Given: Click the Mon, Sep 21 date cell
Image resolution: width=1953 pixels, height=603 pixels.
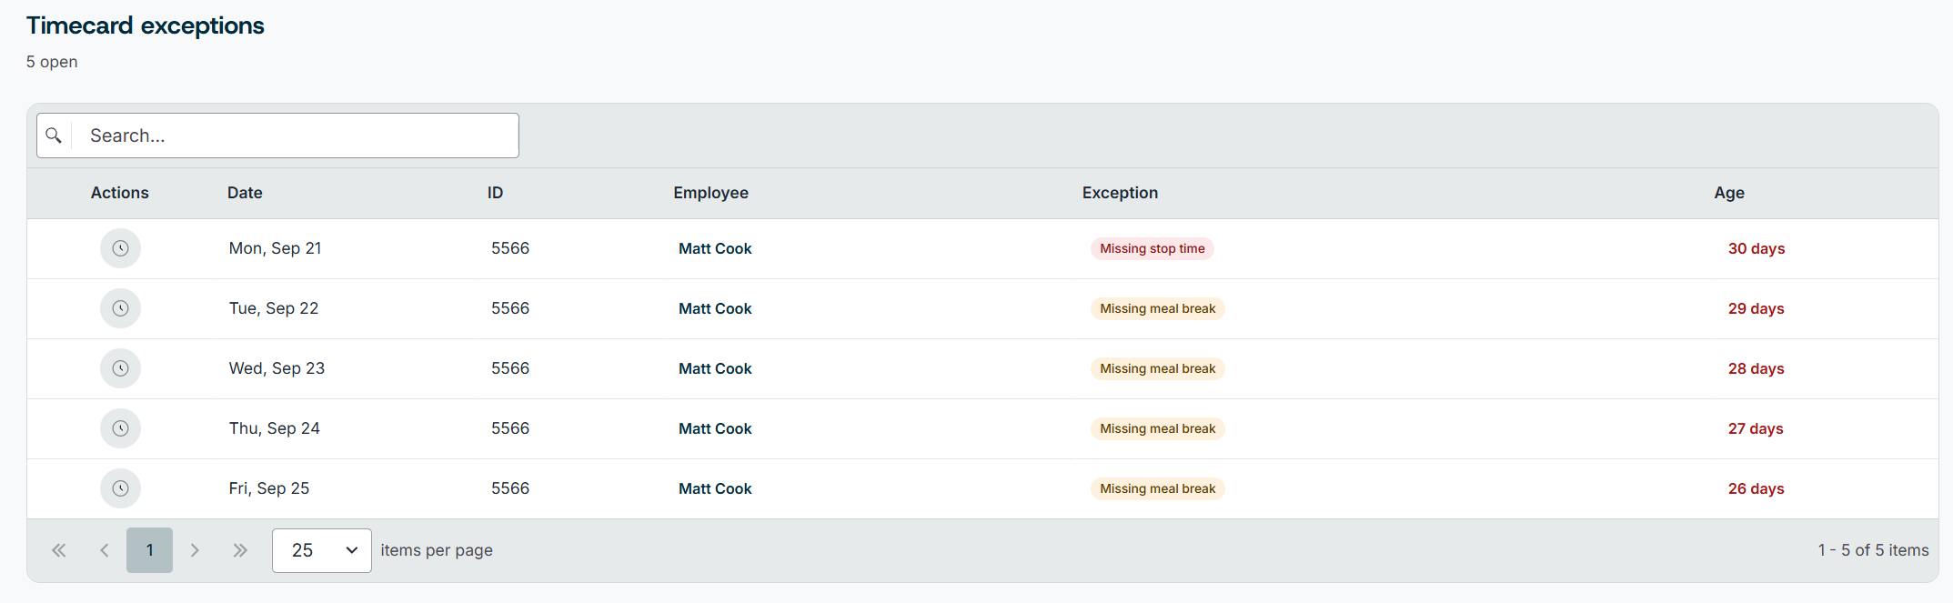Looking at the screenshot, I should click(x=275, y=248).
